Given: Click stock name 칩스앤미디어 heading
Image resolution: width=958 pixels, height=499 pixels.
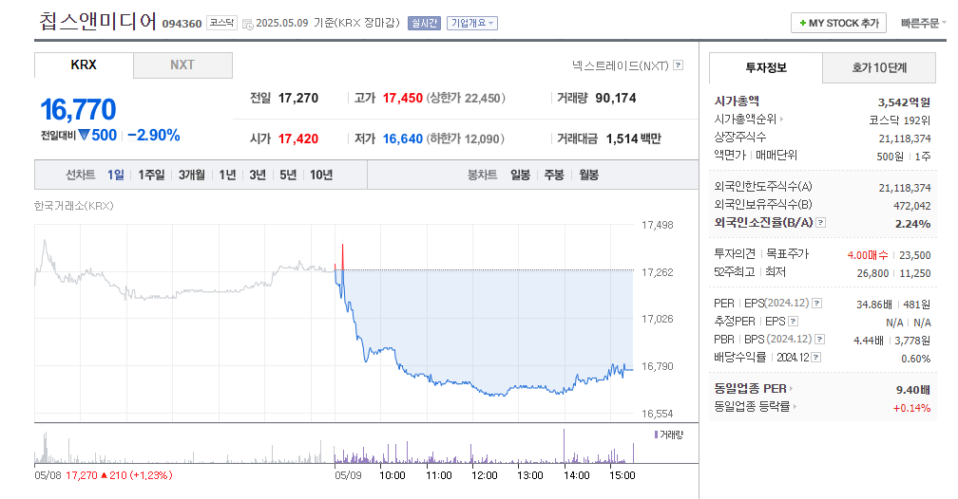Looking at the screenshot, I should coord(98,22).
